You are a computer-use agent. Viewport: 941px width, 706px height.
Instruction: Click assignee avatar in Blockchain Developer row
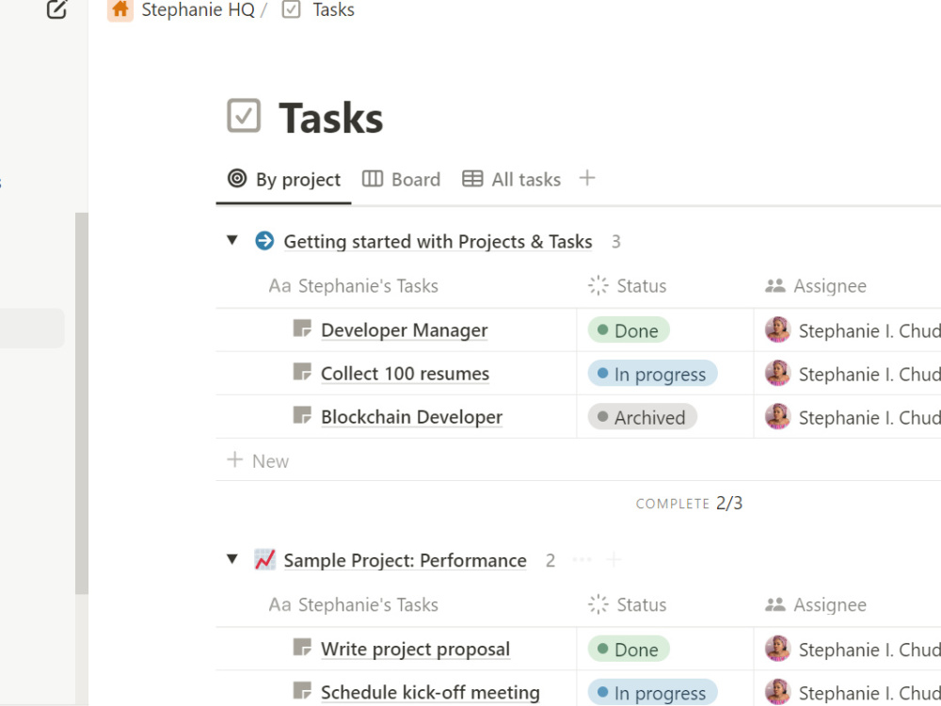tap(778, 416)
